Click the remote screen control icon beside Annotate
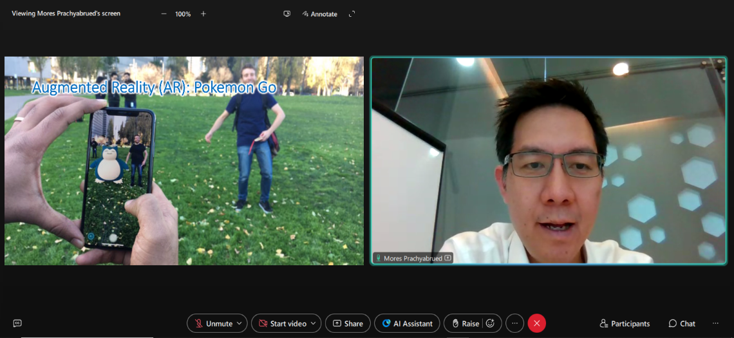The width and height of the screenshot is (734, 338). 287,14
